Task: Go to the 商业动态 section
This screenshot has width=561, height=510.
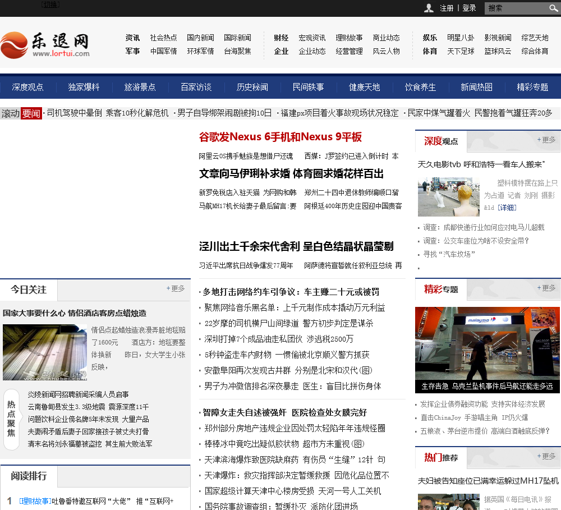Action: coord(387,38)
